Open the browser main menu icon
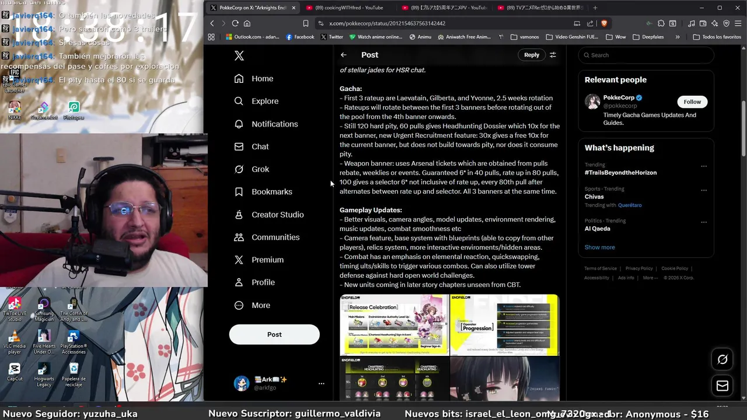Image resolution: width=747 pixels, height=420 pixels. (738, 23)
